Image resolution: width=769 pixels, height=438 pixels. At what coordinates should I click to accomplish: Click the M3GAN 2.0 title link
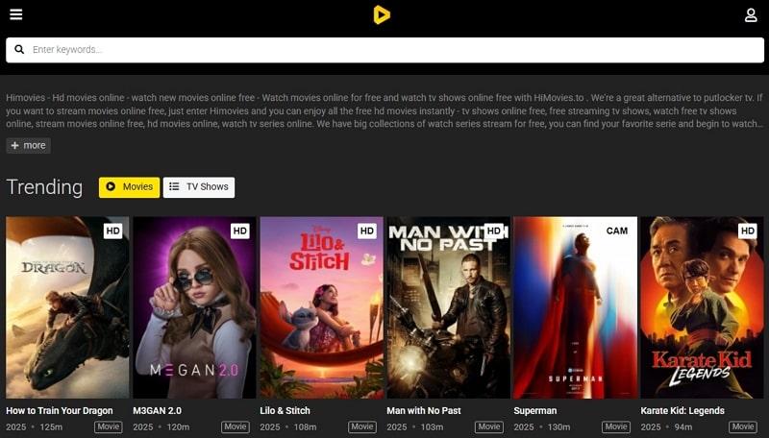coord(157,410)
